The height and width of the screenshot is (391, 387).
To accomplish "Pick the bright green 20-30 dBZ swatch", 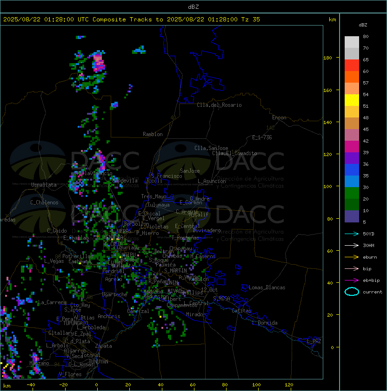I will click(x=352, y=193).
